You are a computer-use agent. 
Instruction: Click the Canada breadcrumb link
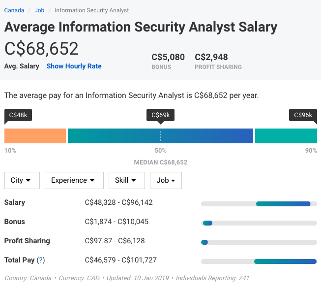[14, 10]
